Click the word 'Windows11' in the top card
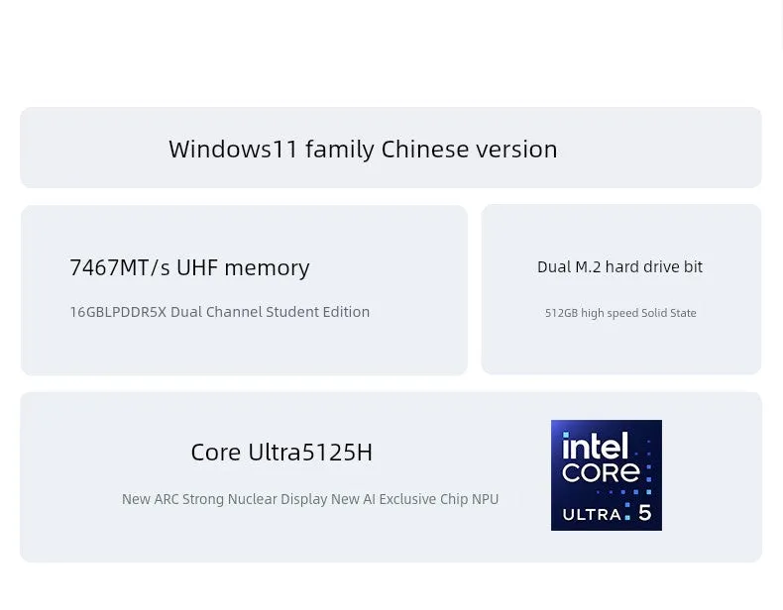Viewport: 783px width, 610px height. pyautogui.click(x=233, y=149)
